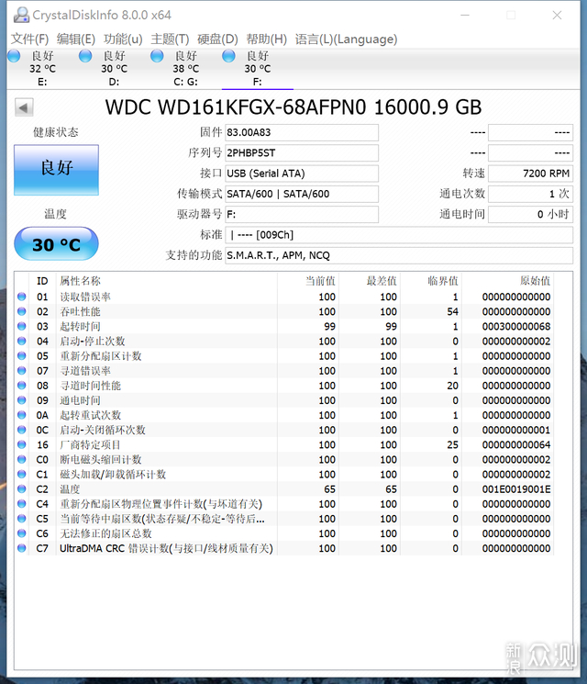This screenshot has width=587, height=684.
Task: Click the 临界值 column header
Action: tap(430, 281)
